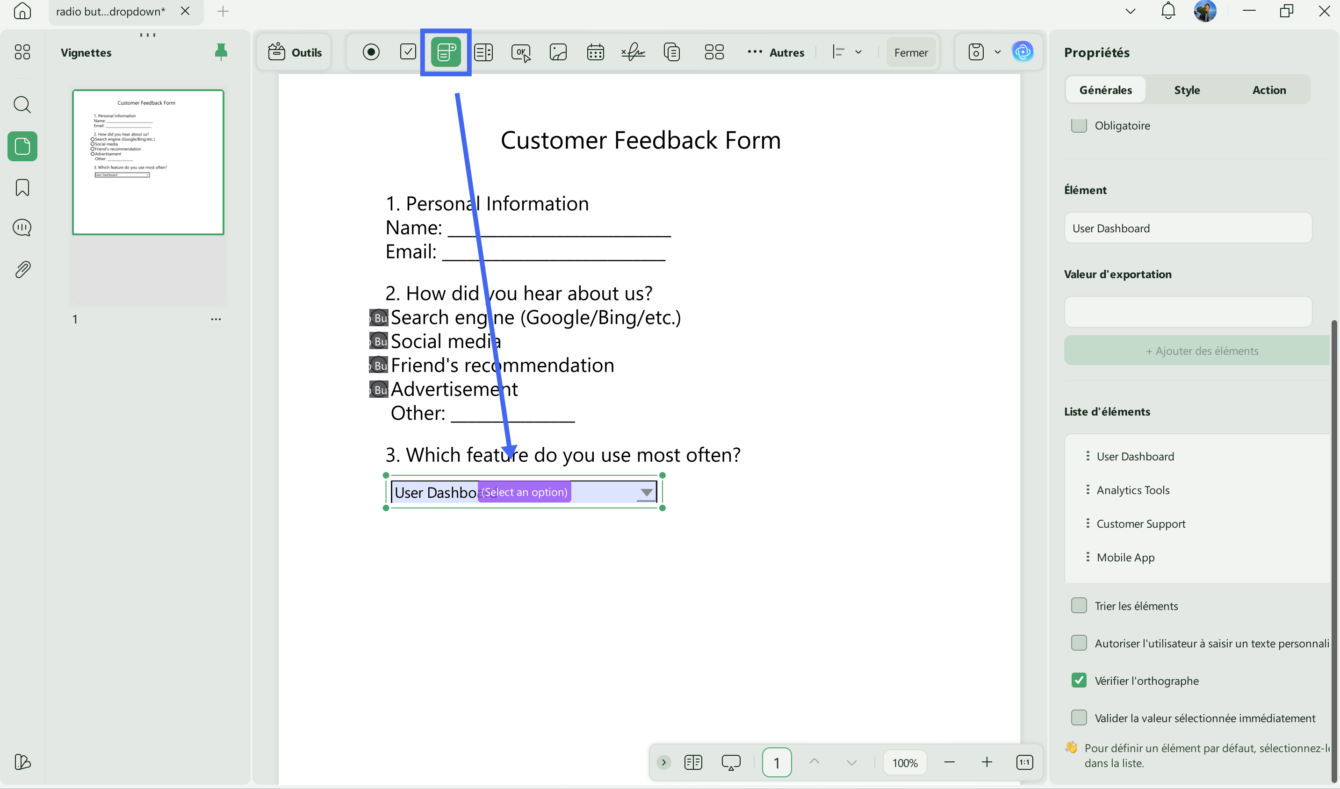
Task: Select the date field tool
Action: coord(595,52)
